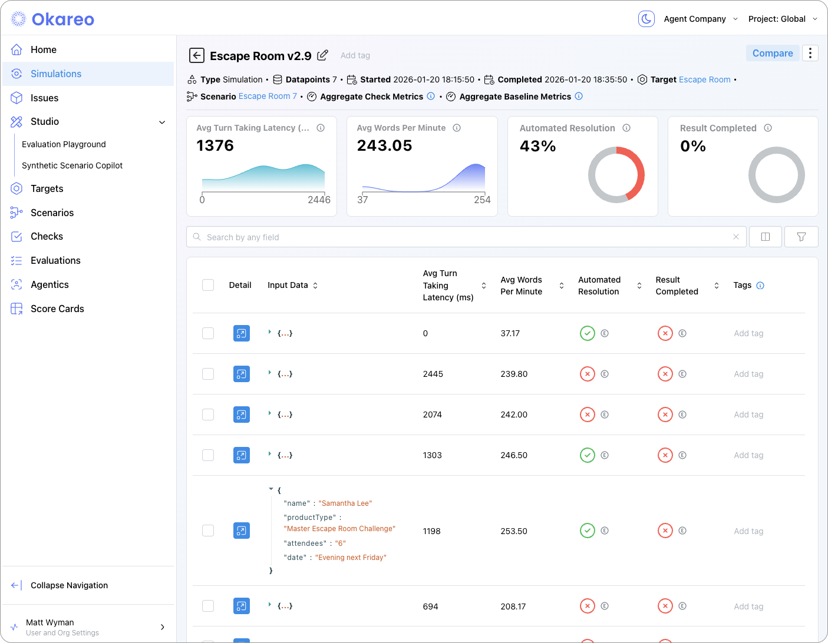Open the Escape Room 7 scenario link
This screenshot has width=828, height=643.
point(267,96)
